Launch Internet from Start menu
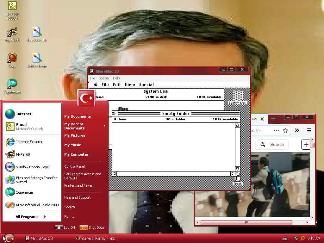This screenshot has height=243, width=324. point(32,114)
